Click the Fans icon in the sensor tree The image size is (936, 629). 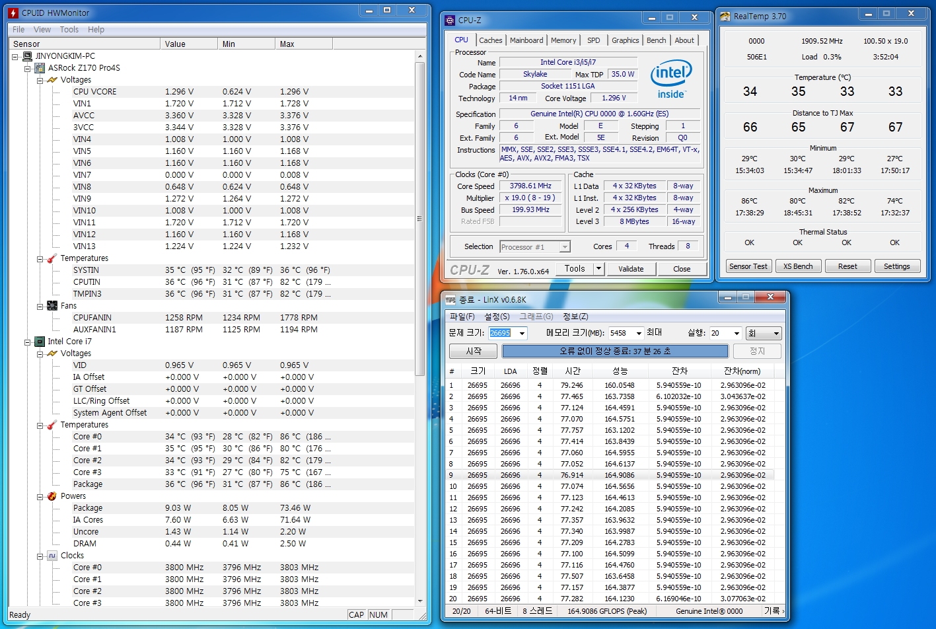click(x=52, y=306)
